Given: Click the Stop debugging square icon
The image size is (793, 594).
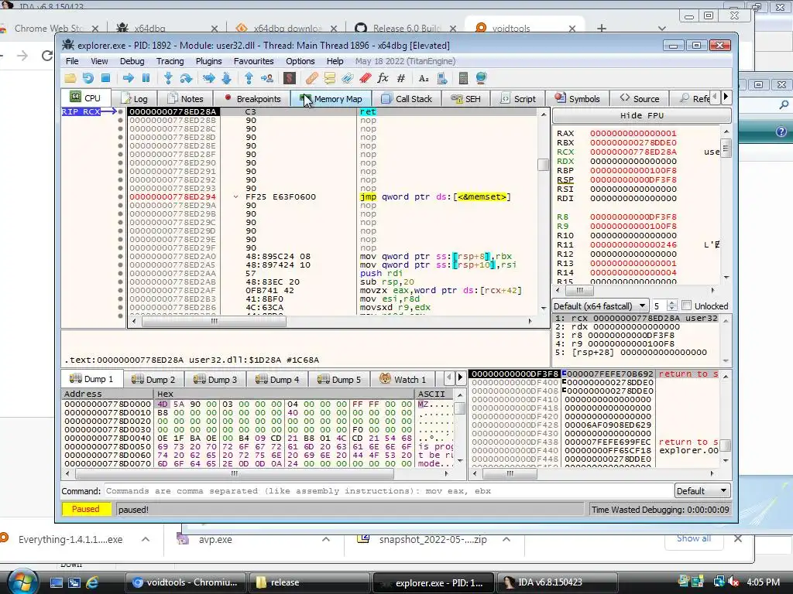Looking at the screenshot, I should tap(105, 78).
